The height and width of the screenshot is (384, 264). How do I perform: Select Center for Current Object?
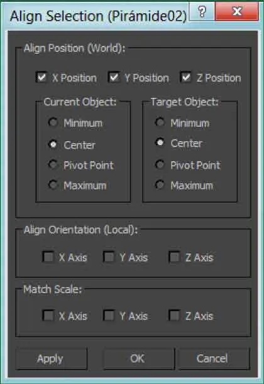(x=53, y=144)
